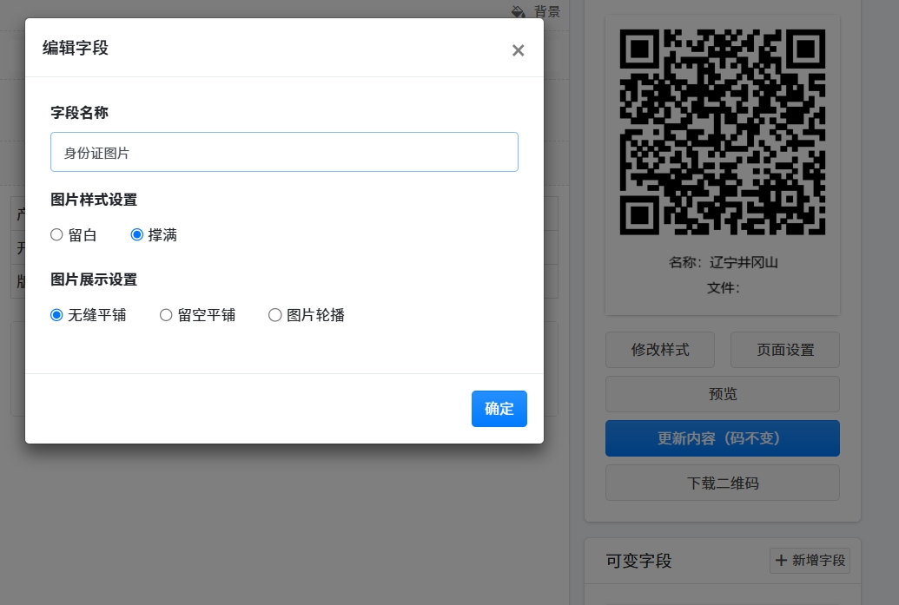Click the 可变字段 panel heading

pos(638,561)
